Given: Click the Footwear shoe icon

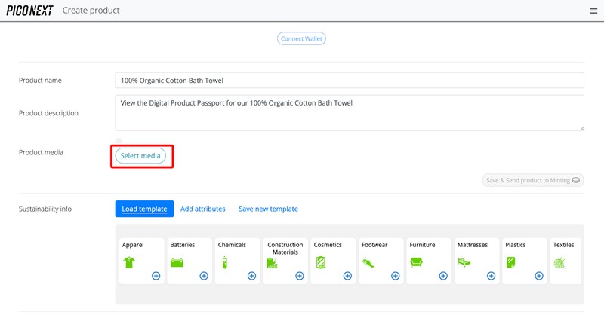Looking at the screenshot, I should [x=368, y=262].
